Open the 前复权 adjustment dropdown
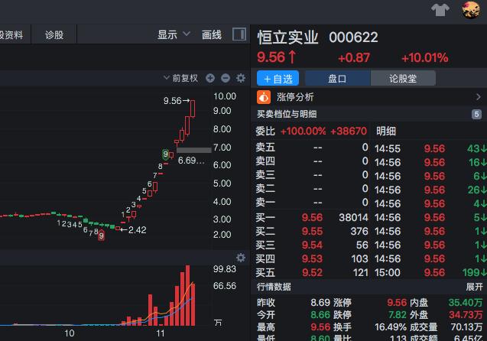This screenshot has width=487, height=341. click(x=181, y=78)
